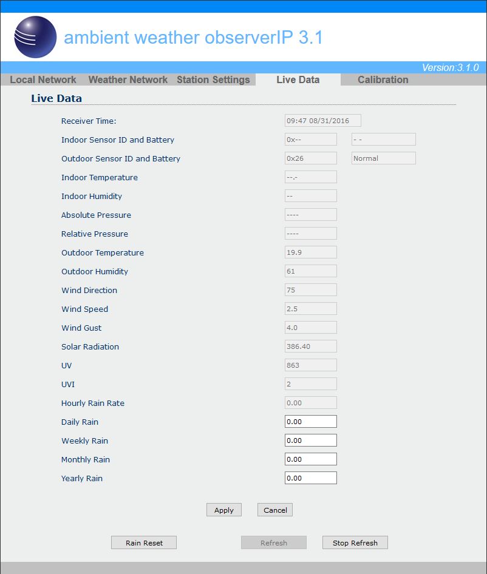Click the 'Monthly Rain' label
This screenshot has height=574, width=487.
(x=86, y=459)
